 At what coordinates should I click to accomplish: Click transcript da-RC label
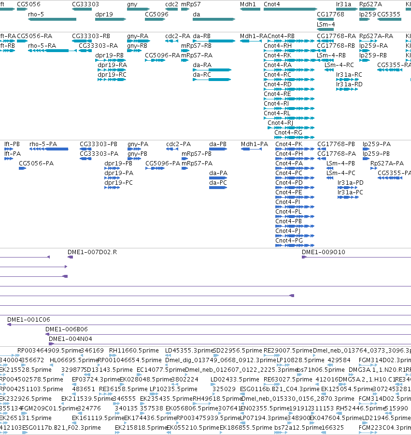202,75
